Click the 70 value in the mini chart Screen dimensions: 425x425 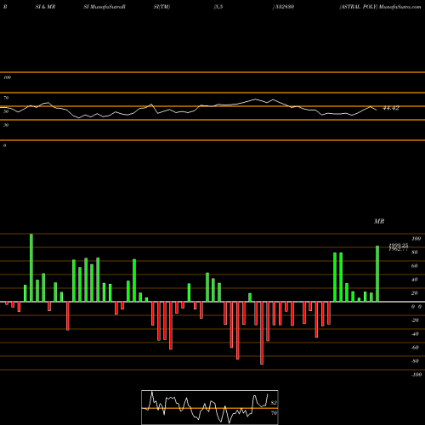[x=274, y=413]
